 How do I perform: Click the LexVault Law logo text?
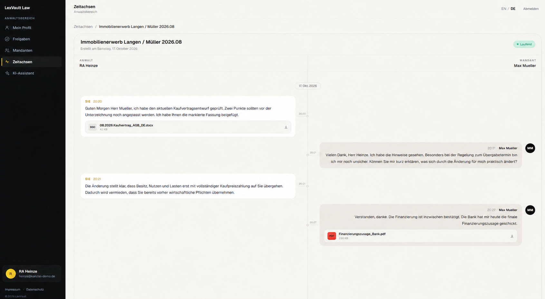point(17,8)
